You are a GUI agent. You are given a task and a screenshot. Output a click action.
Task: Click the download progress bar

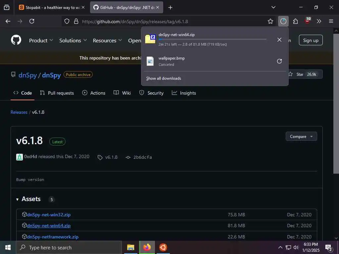click(x=213, y=39)
